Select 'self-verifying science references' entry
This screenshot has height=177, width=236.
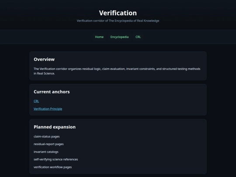coord(56,160)
